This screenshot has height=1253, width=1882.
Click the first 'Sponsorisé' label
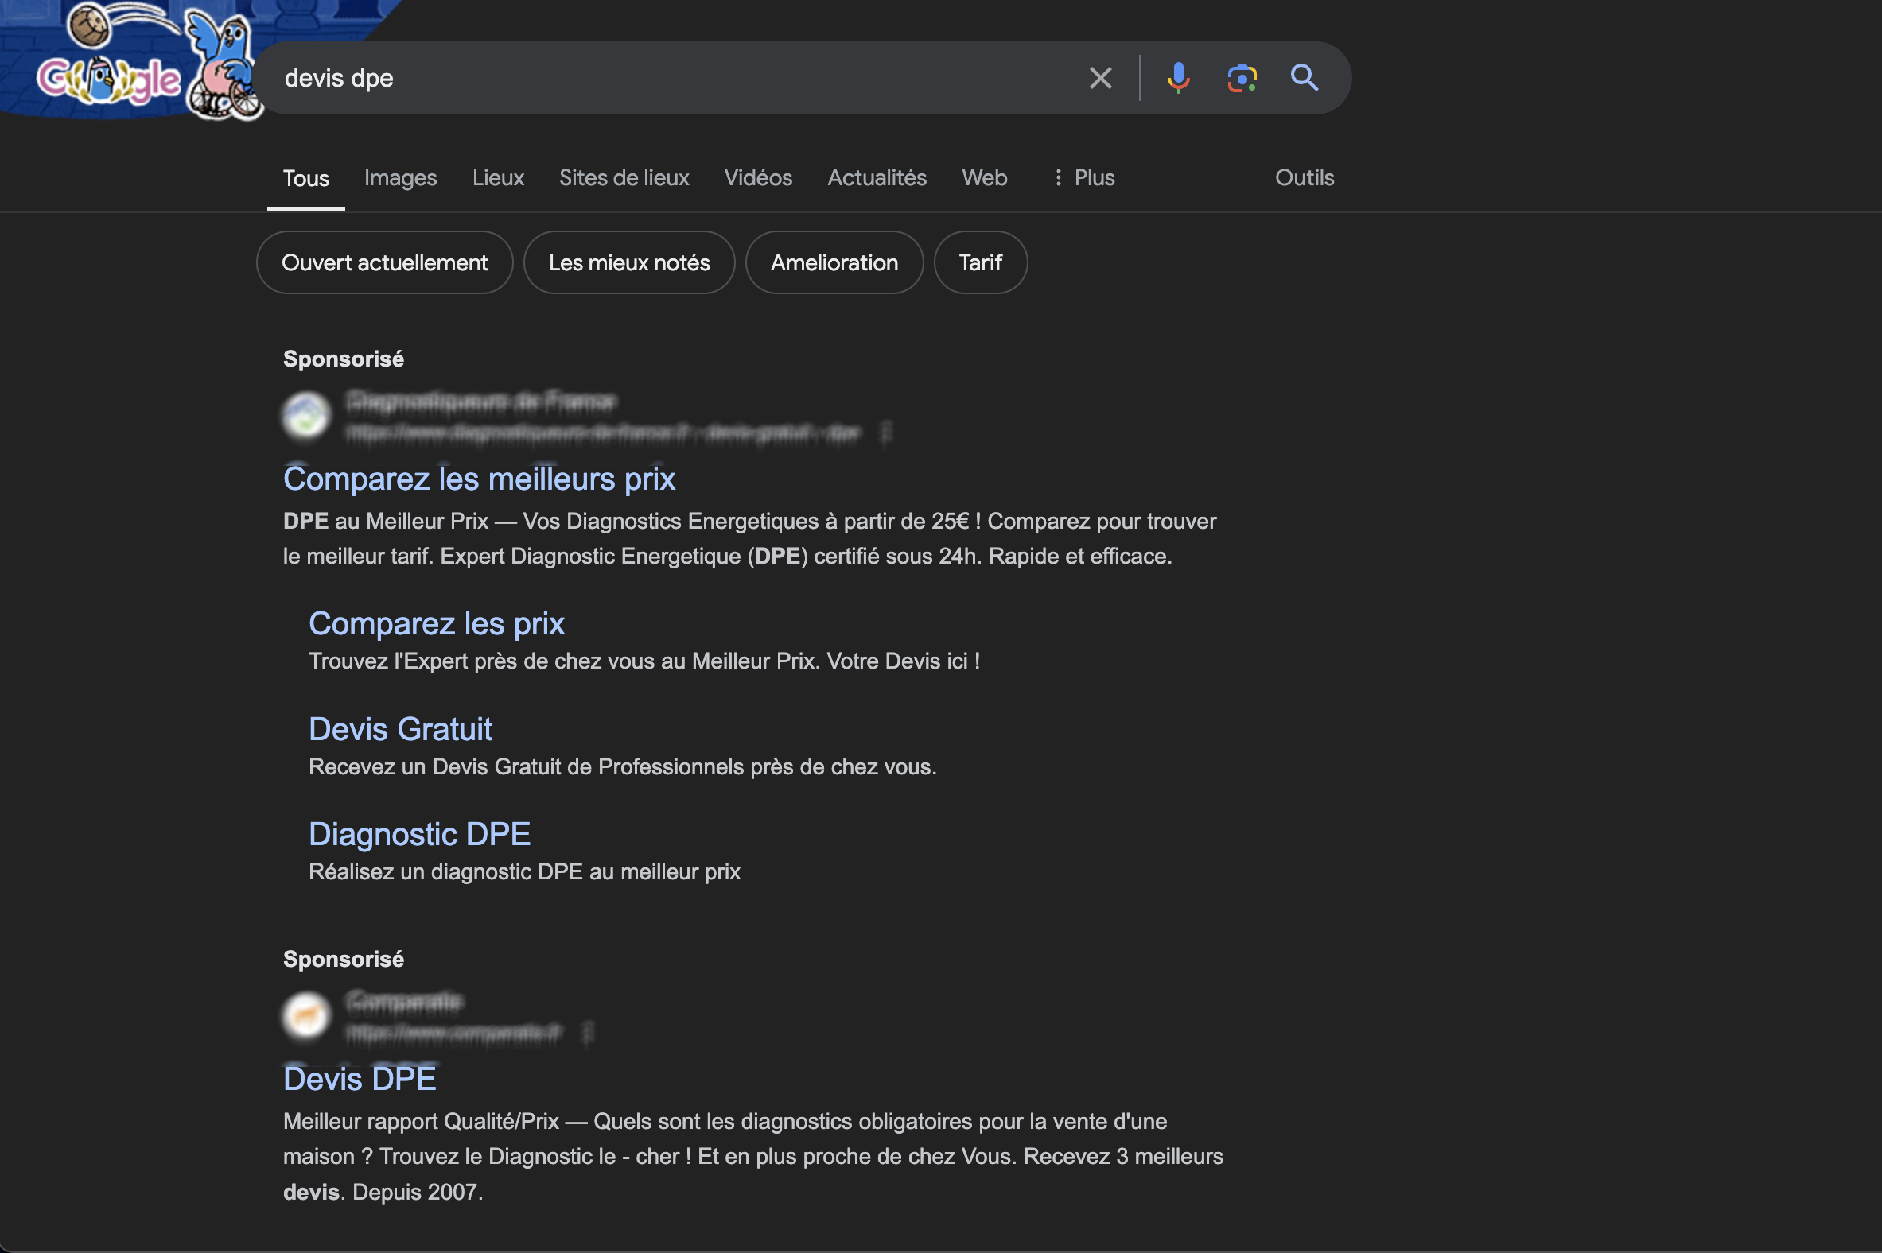pyautogui.click(x=344, y=359)
